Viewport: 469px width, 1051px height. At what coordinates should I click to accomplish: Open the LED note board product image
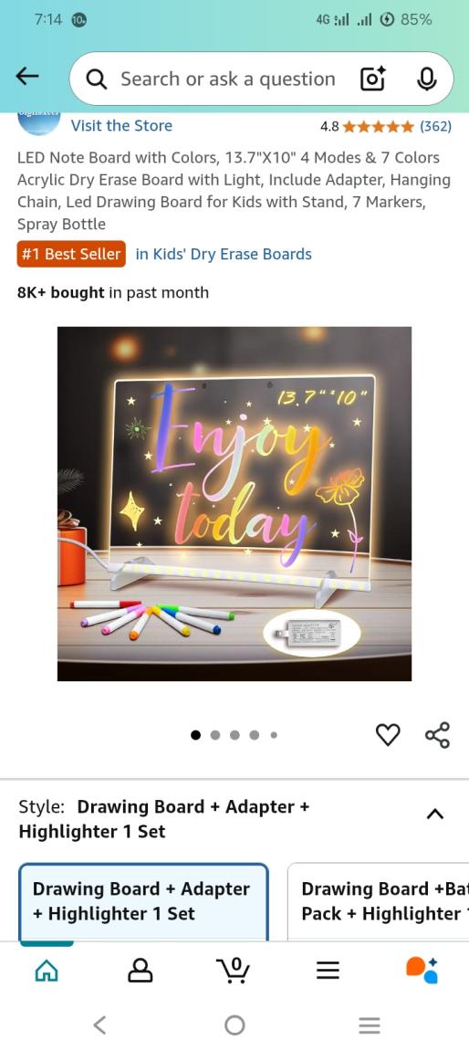pos(234,504)
